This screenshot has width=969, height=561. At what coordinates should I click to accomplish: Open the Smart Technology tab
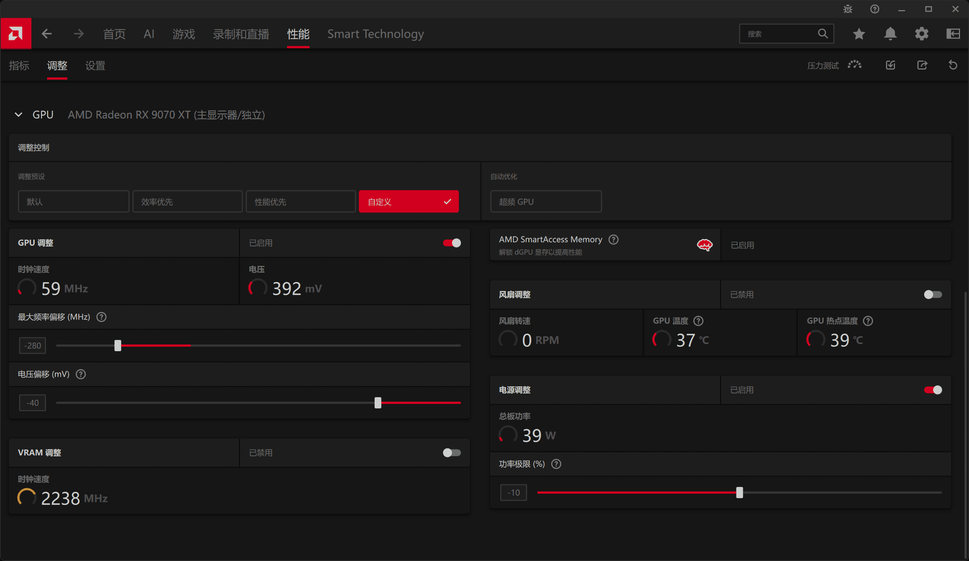point(376,34)
